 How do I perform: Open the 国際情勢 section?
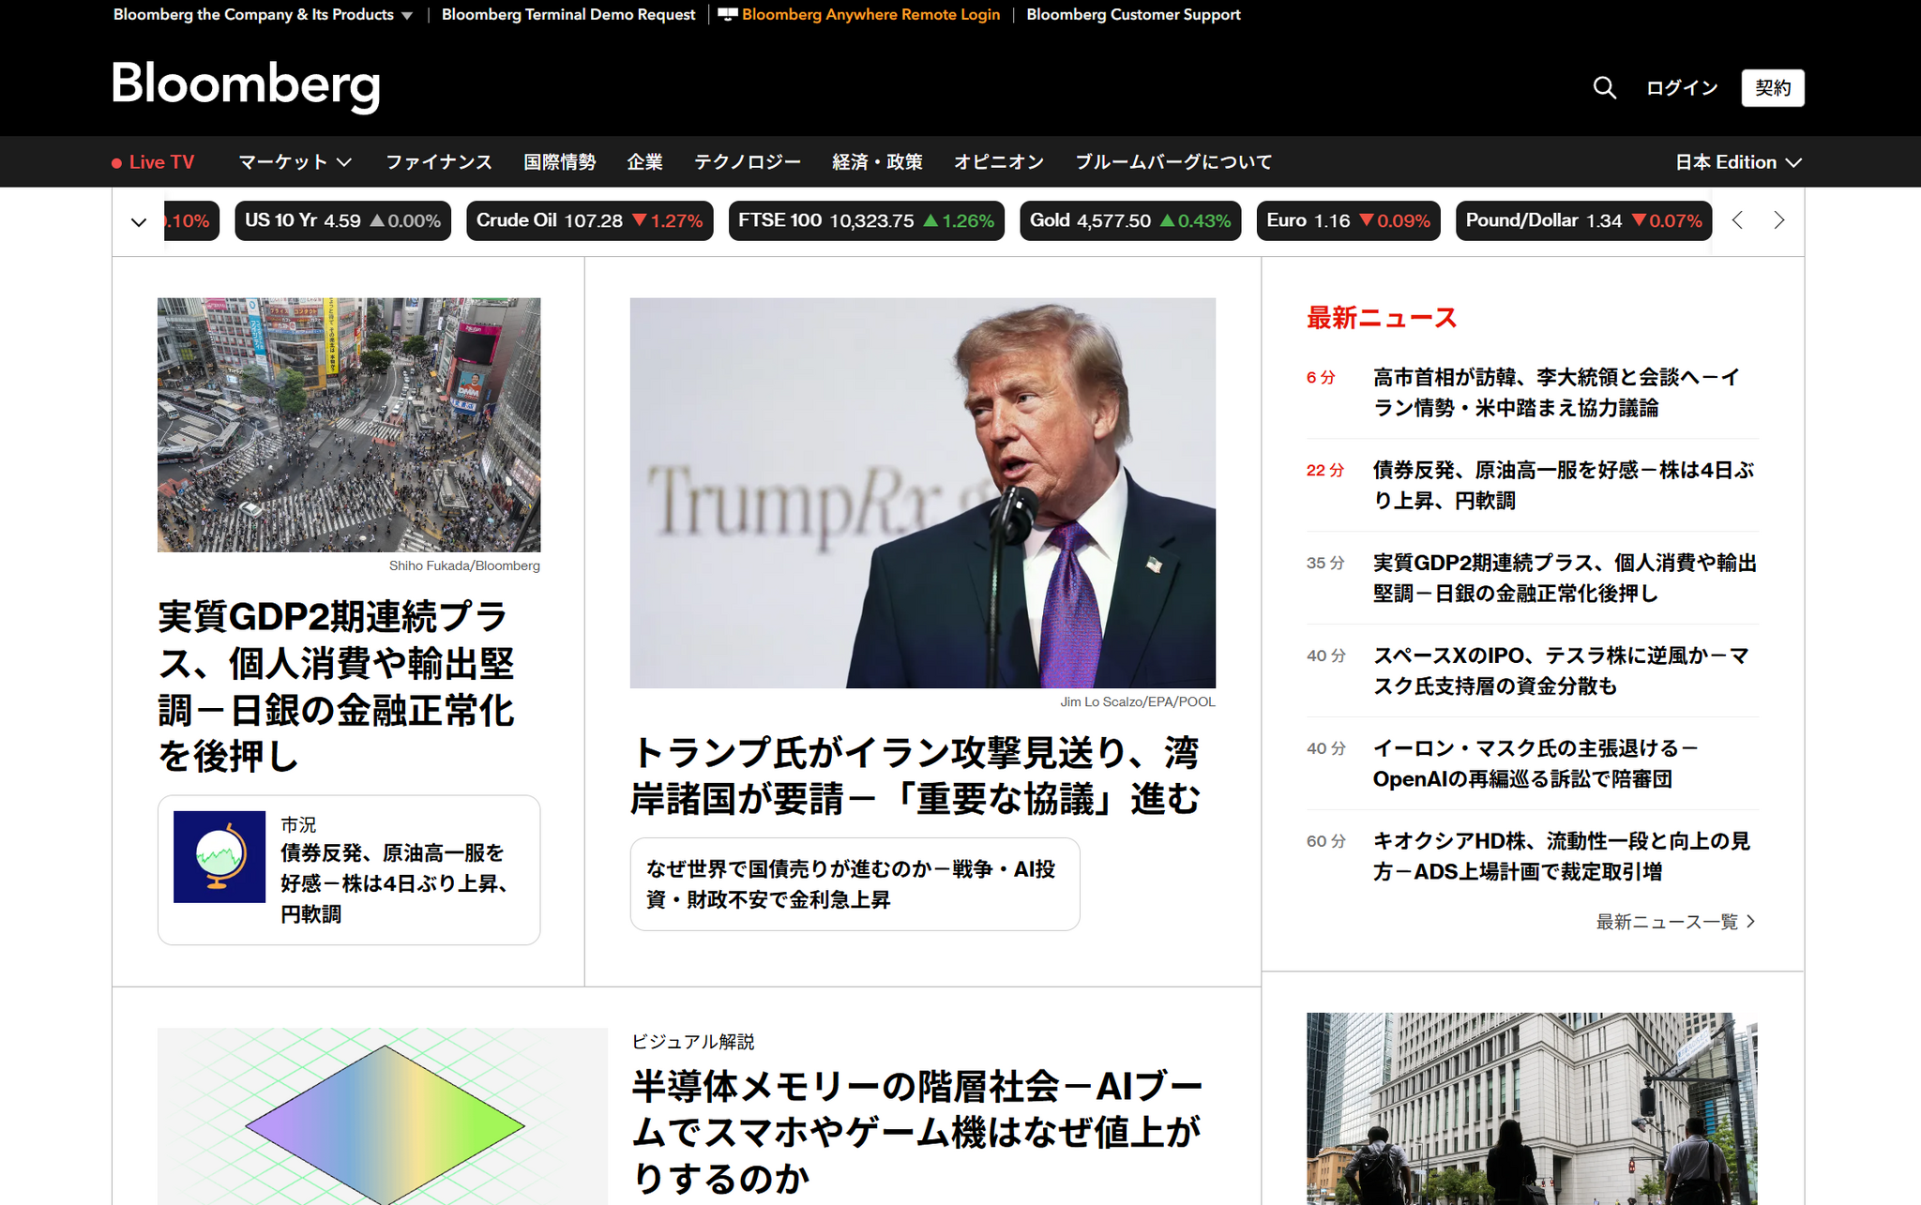coord(560,162)
